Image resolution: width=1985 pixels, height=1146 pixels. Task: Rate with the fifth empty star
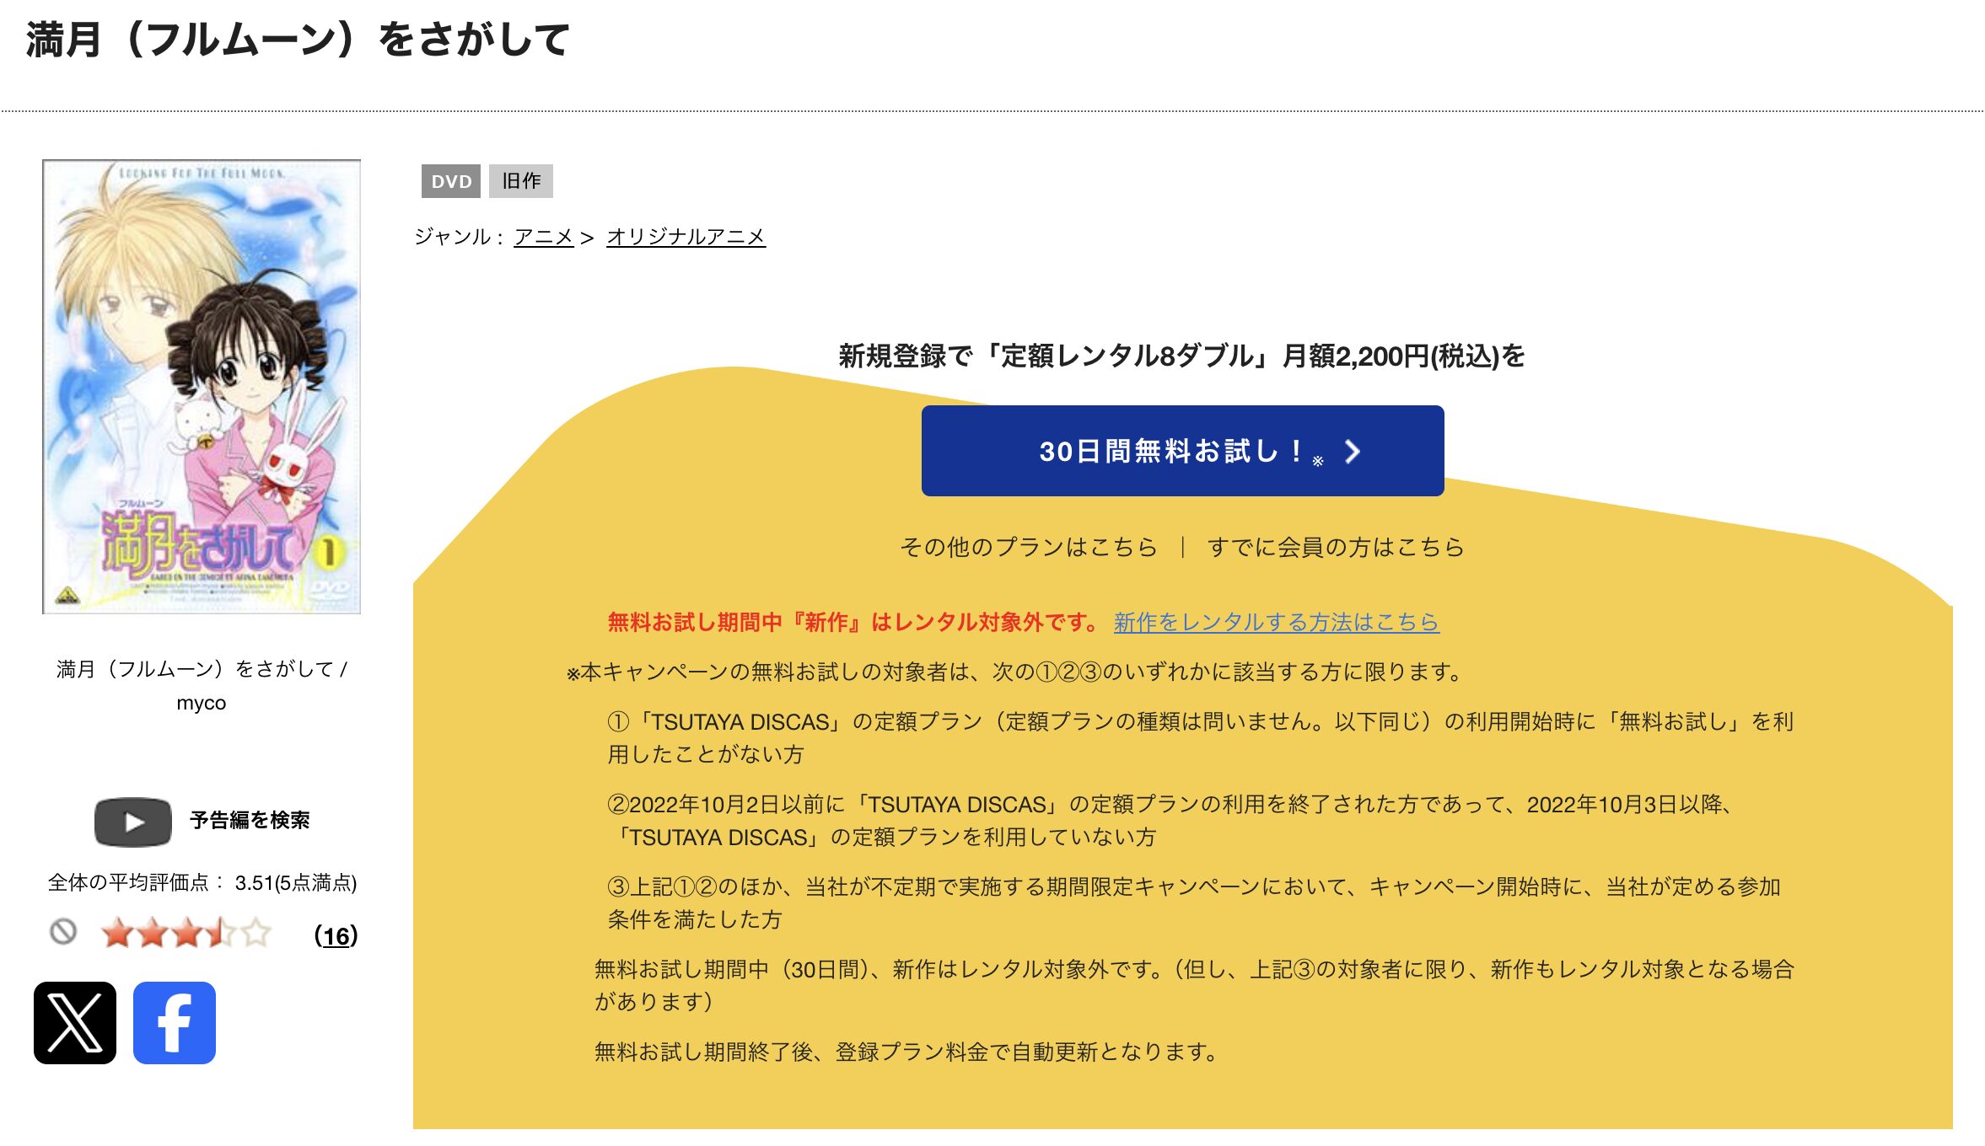(x=256, y=934)
